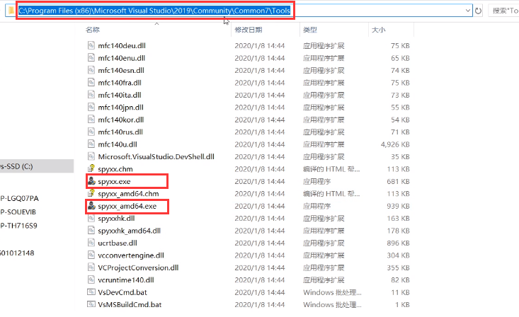This screenshot has width=519, height=317.
Task: Select the C: SSD drive in navigation pane
Action: (36, 166)
